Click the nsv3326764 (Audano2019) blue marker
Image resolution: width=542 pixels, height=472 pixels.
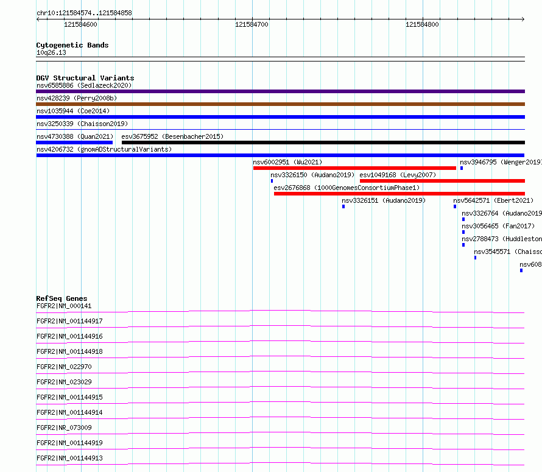pos(463,219)
